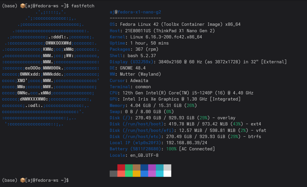Click the filesystem type "btrfs"
307x187 pixels.
click(x=255, y=137)
